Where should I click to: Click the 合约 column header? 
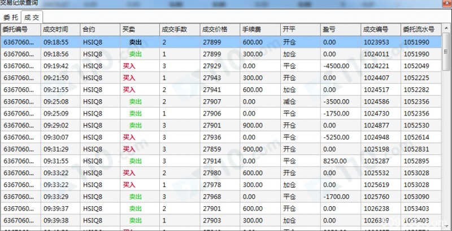pos(100,29)
